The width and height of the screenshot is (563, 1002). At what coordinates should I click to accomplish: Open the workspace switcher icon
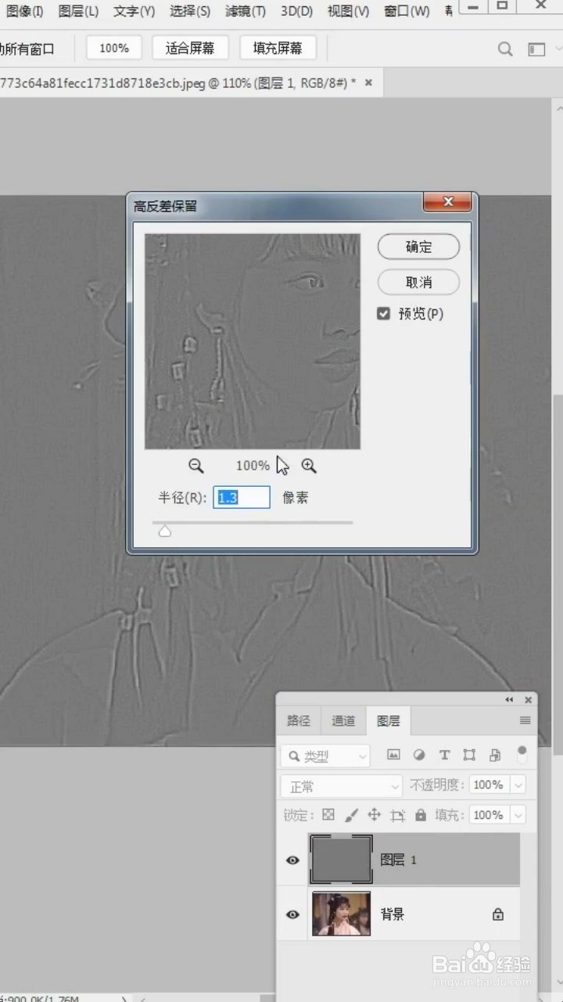[536, 49]
